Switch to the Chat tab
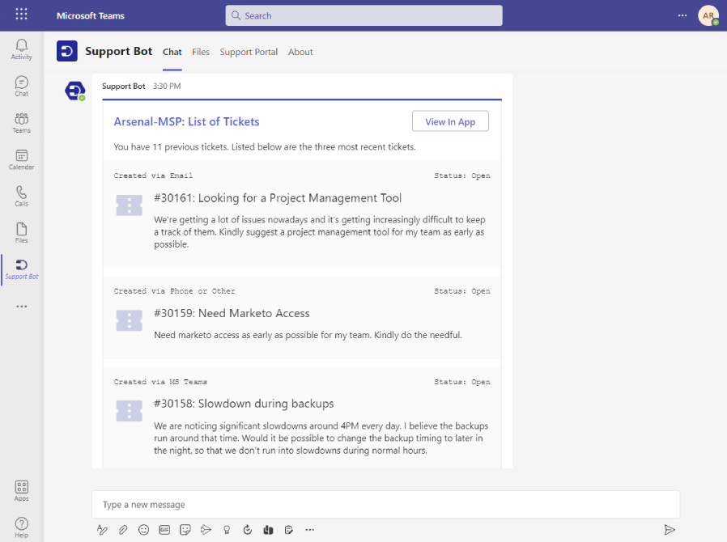This screenshot has width=727, height=542. pos(172,52)
